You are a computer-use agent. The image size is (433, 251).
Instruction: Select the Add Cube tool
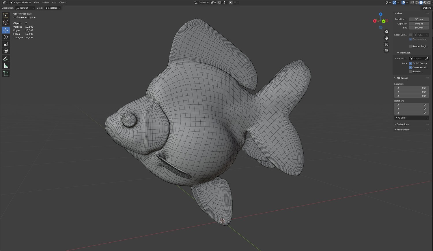tap(6, 73)
